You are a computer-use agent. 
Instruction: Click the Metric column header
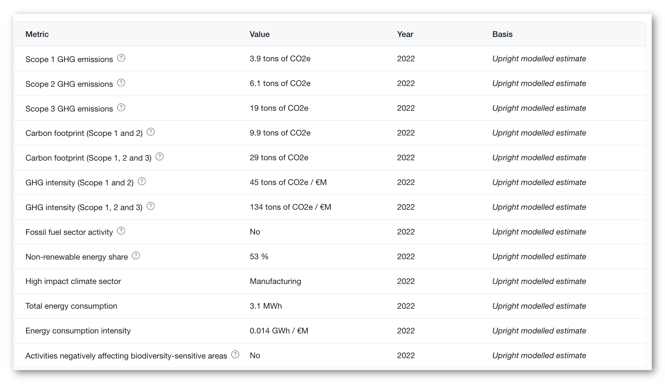point(37,34)
